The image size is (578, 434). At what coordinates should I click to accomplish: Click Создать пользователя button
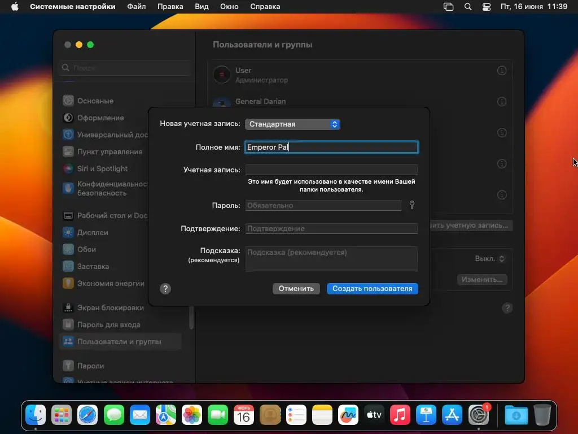(x=373, y=289)
